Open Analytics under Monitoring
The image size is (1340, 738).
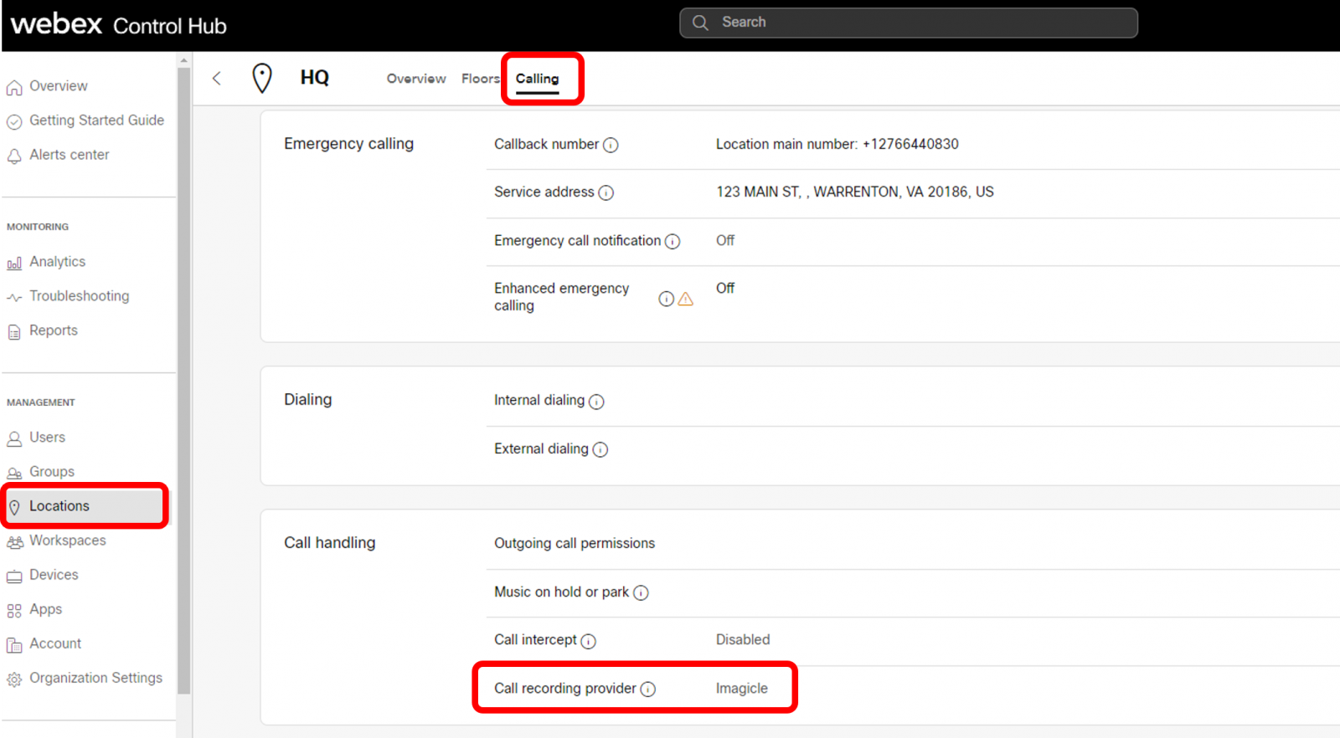click(57, 262)
